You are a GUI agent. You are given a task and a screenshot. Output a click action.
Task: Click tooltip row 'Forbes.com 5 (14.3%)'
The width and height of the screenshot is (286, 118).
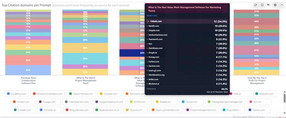click(187, 61)
